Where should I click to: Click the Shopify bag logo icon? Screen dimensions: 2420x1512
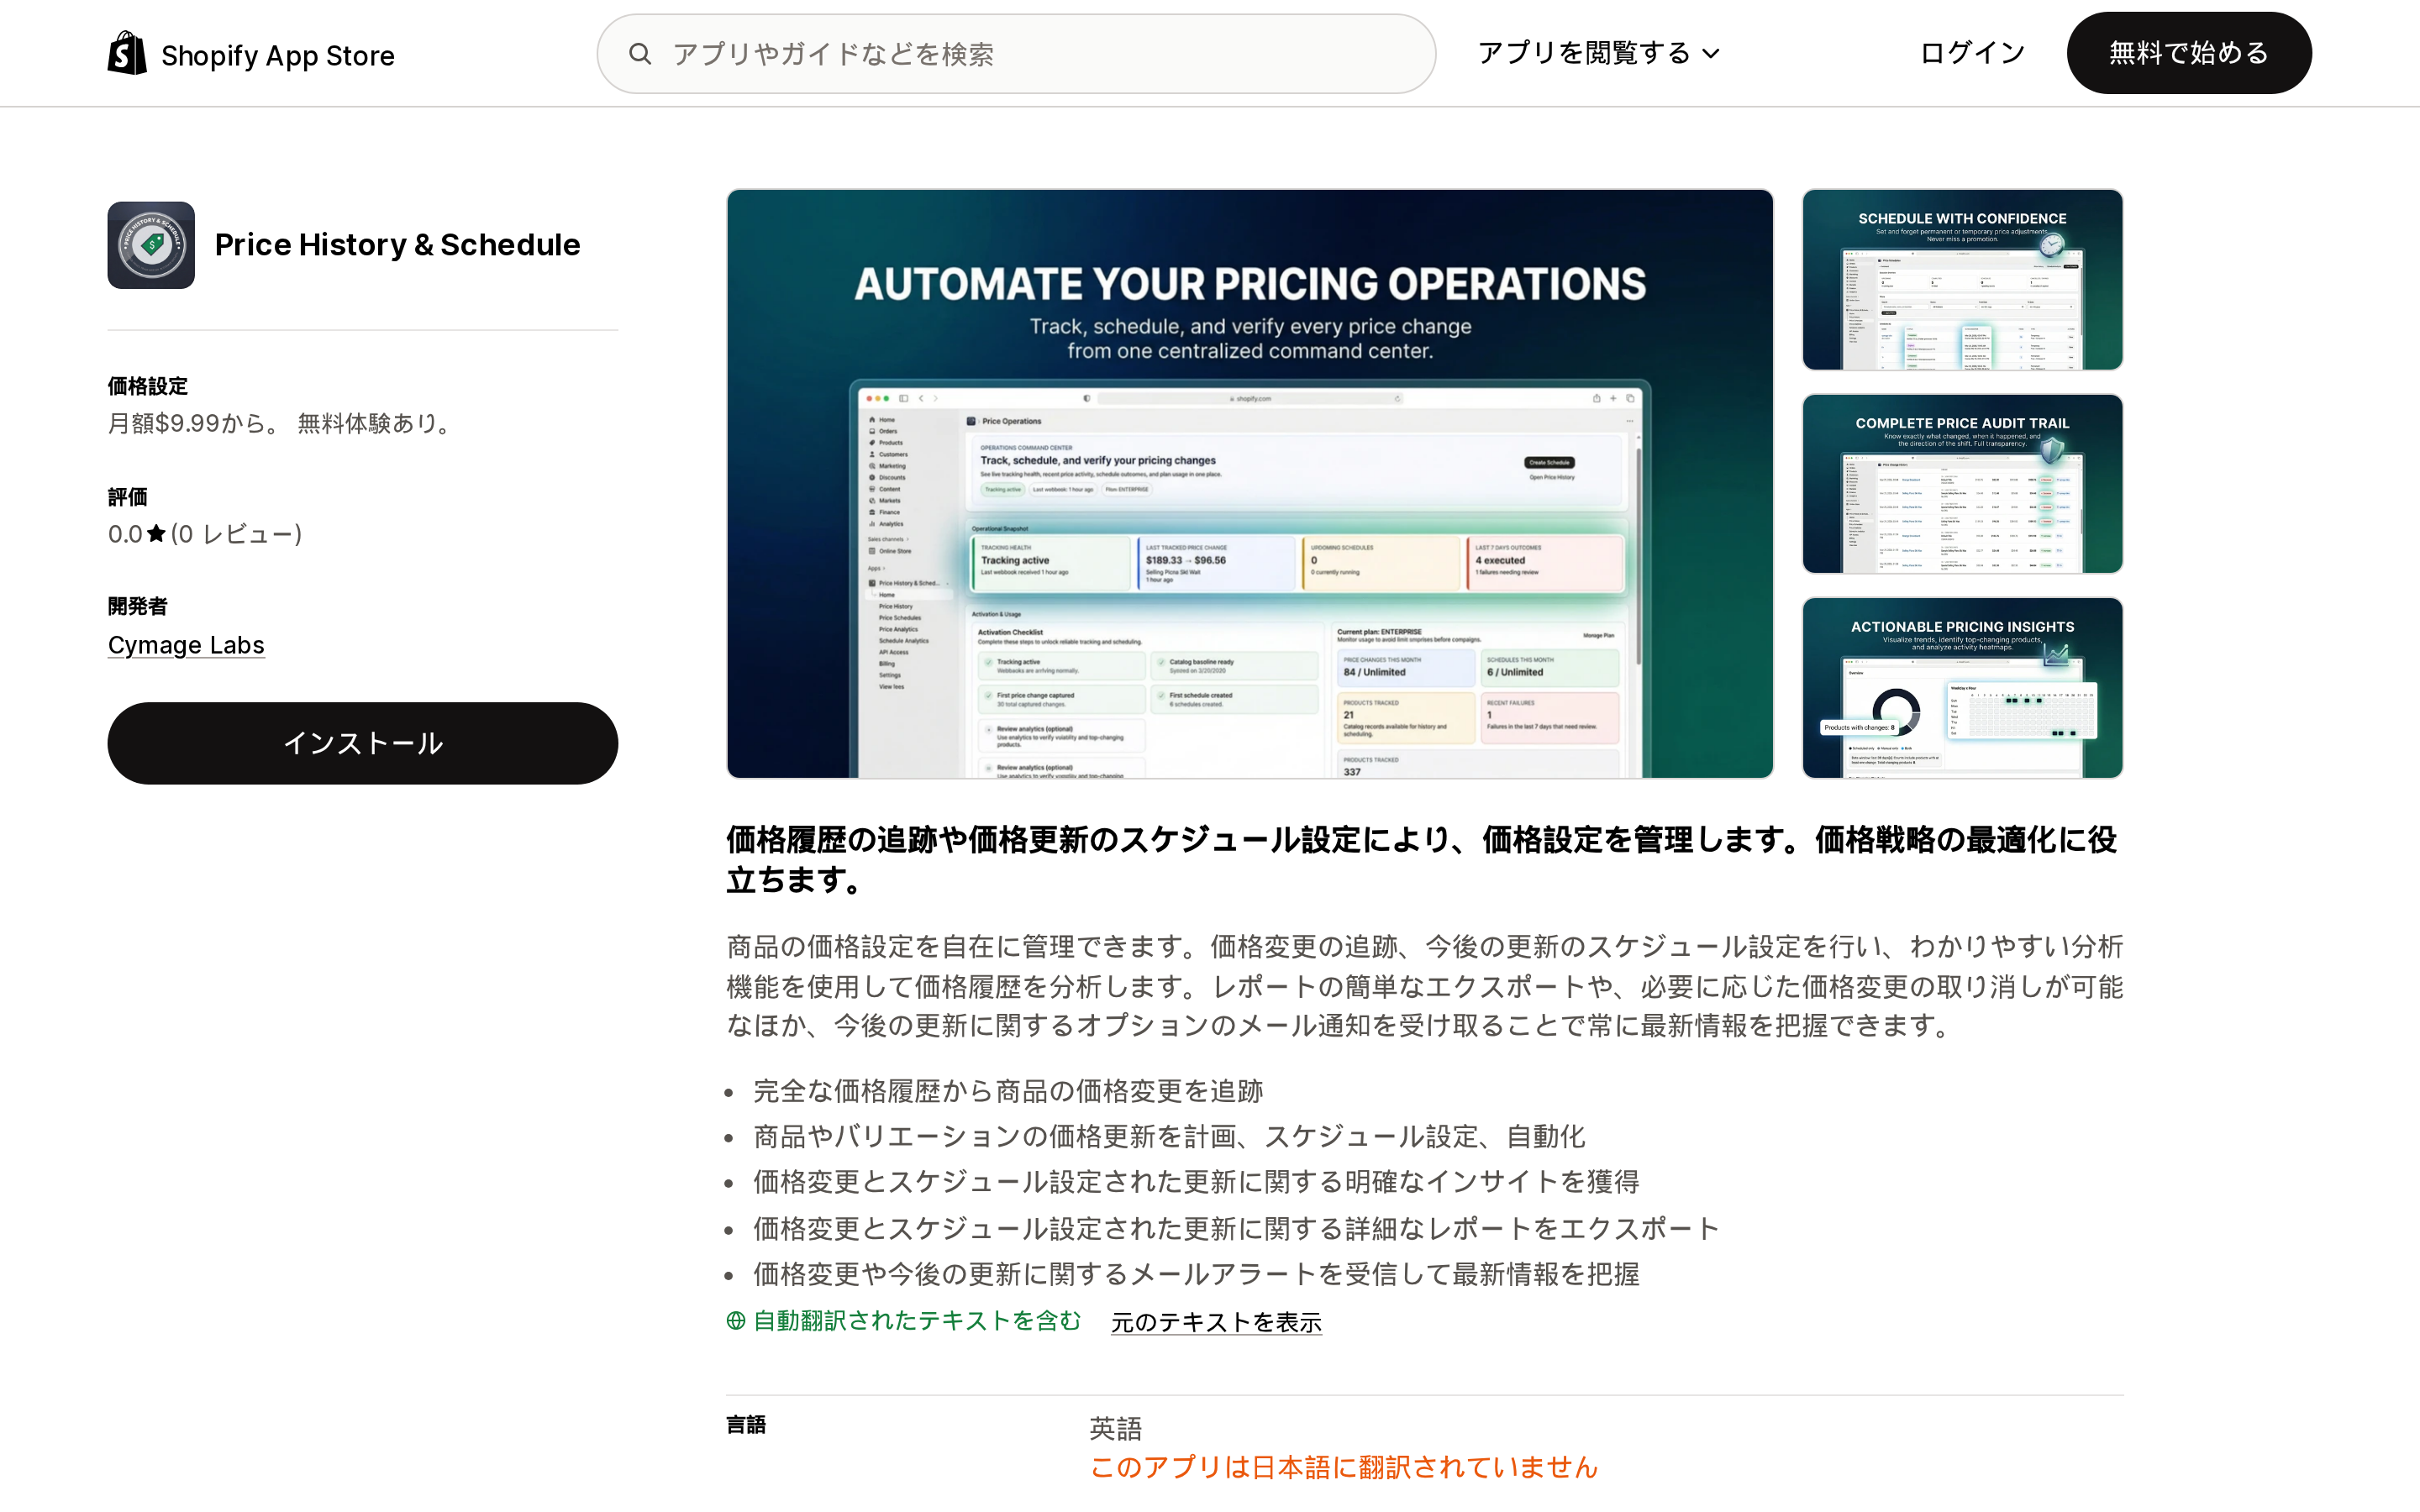pyautogui.click(x=127, y=53)
